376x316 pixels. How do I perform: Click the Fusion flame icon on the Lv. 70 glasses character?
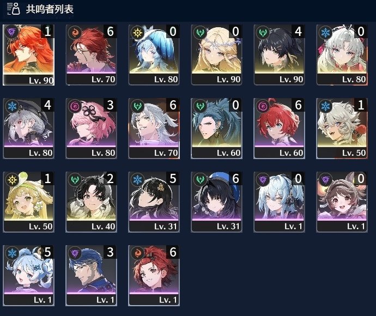[75, 32]
